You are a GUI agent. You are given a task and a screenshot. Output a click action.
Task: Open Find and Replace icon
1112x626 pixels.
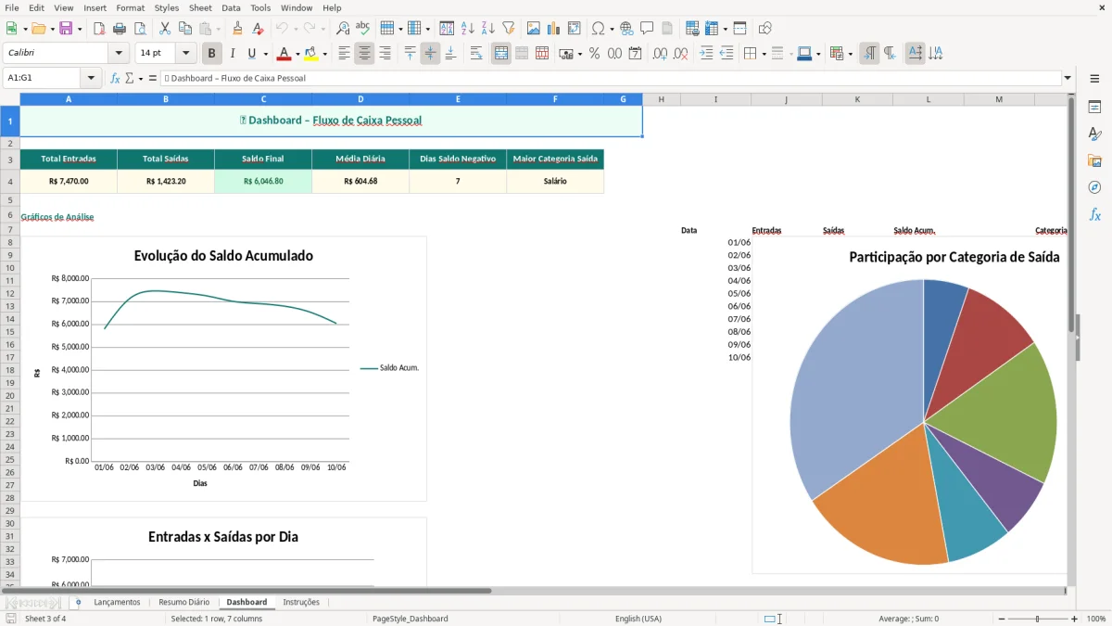pos(343,29)
